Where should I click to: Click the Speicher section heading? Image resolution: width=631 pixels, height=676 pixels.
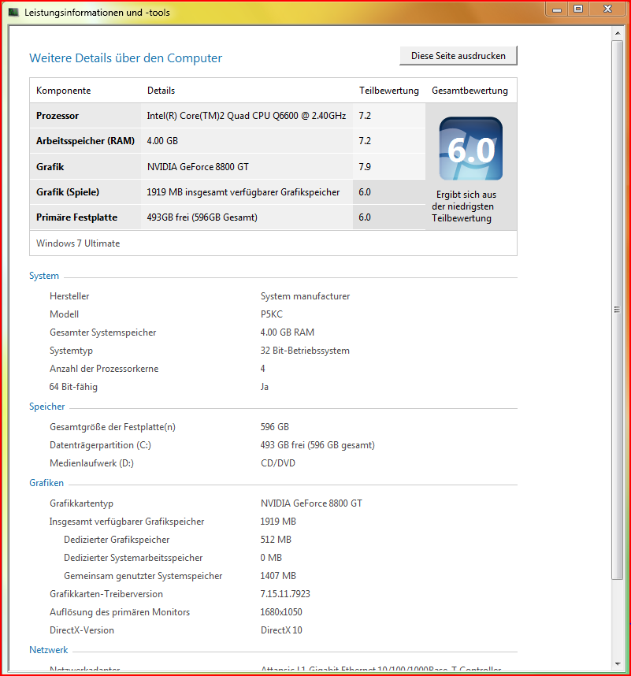(x=47, y=407)
